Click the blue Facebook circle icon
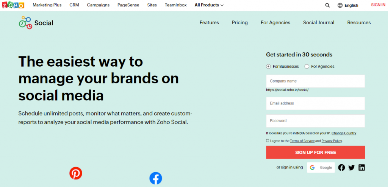 coord(156,178)
